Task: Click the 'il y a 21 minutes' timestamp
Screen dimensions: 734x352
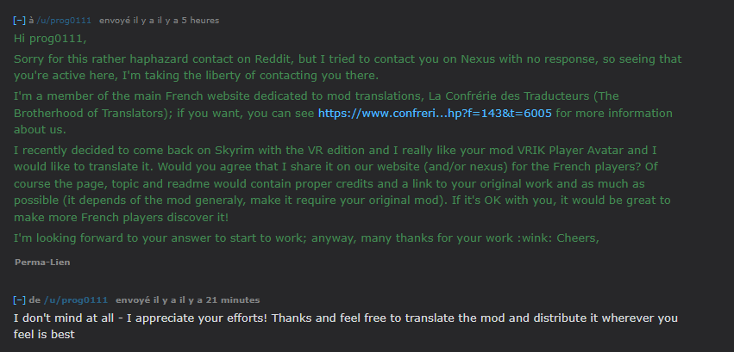Action: click(217, 300)
